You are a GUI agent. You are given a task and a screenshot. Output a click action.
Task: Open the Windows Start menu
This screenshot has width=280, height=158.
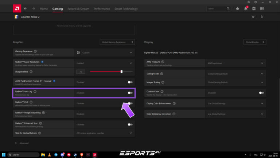(x=4, y=155)
